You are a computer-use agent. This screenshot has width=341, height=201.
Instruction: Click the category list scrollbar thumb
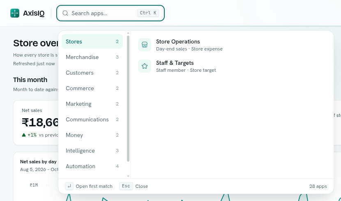tap(128, 99)
